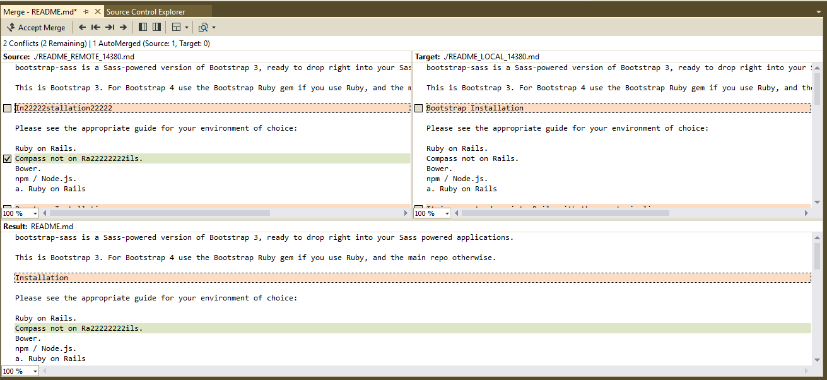Select the two-pane vertical view icon
827x380 pixels.
coord(142,27)
